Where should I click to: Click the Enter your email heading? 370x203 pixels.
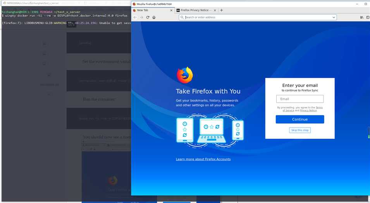(x=300, y=86)
